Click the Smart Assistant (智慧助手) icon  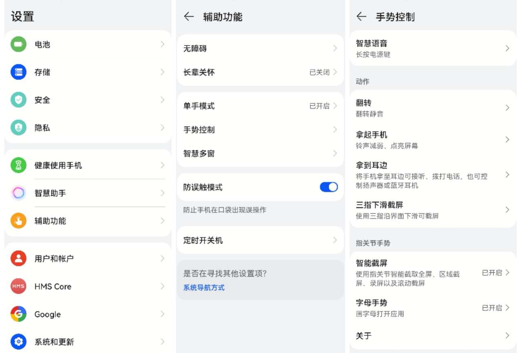pyautogui.click(x=18, y=193)
